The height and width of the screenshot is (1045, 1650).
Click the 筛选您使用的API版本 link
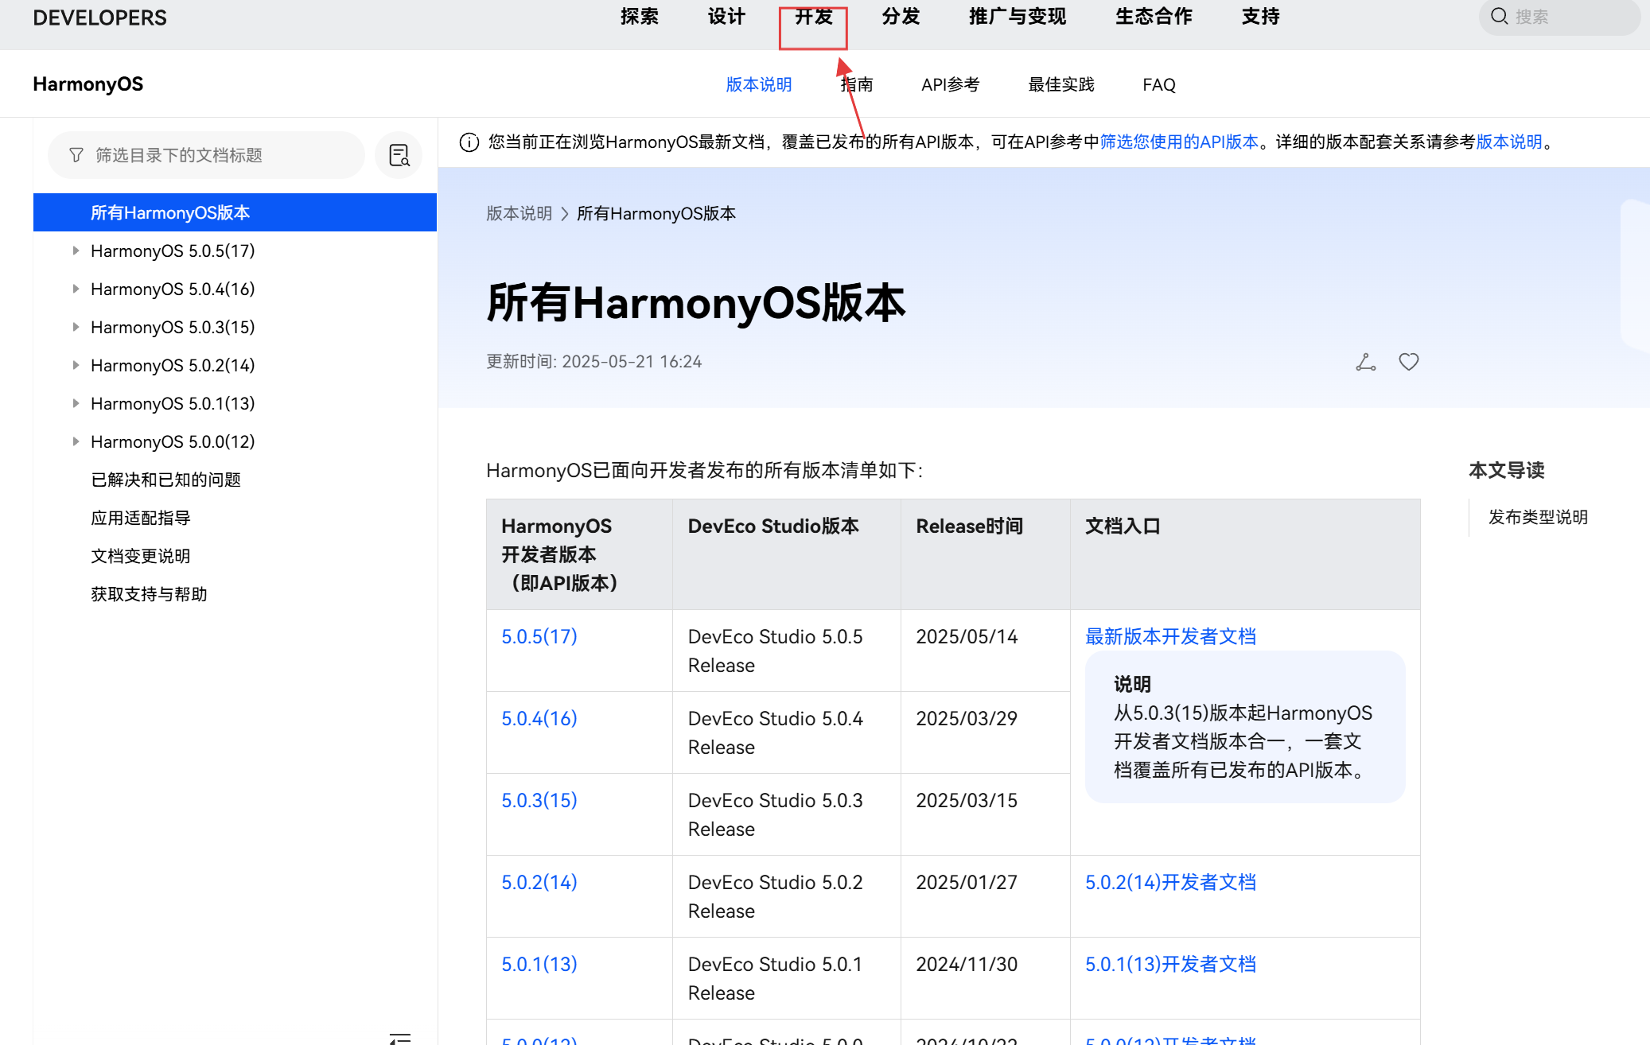[1179, 142]
